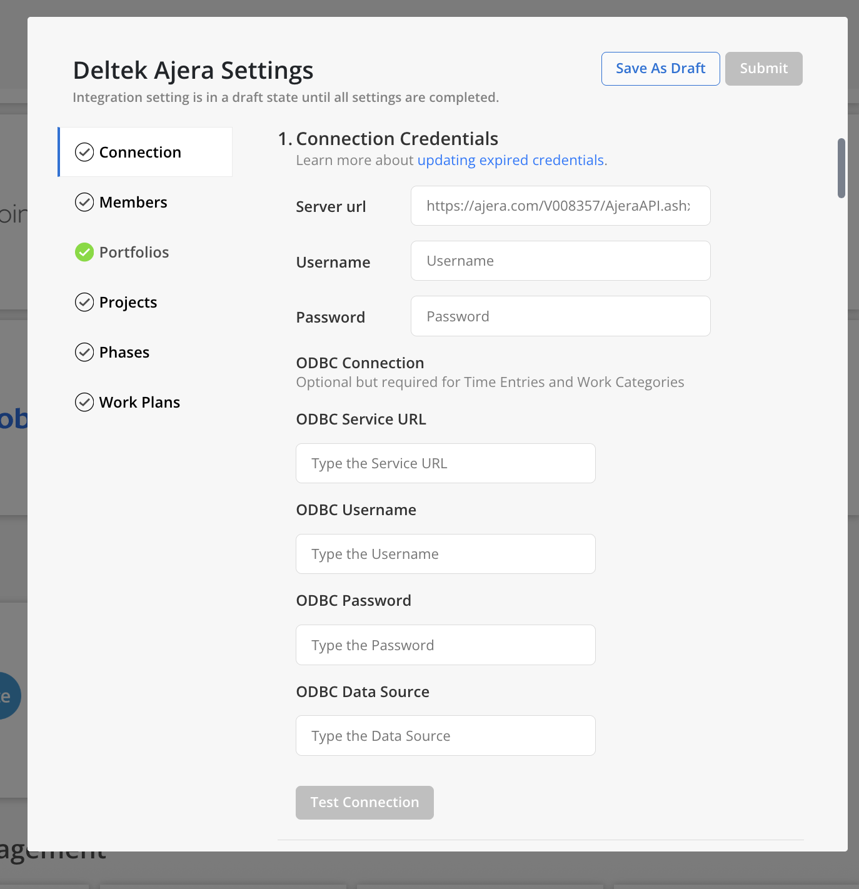Image resolution: width=859 pixels, height=889 pixels.
Task: Click the Connection Credentials heading
Action: 397,138
